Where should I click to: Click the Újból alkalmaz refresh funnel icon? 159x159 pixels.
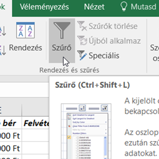pos(82,41)
